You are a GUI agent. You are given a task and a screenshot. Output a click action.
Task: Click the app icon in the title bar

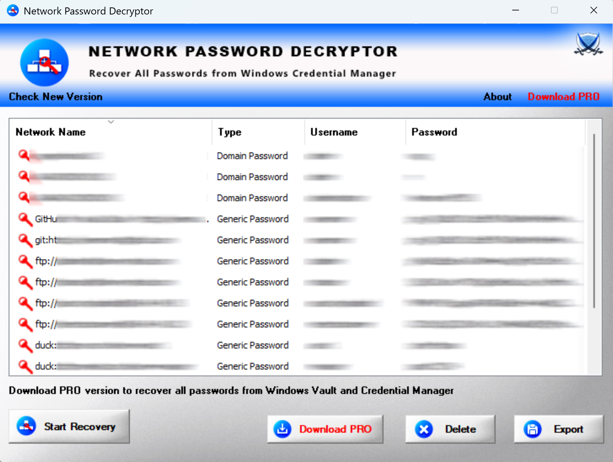point(12,10)
